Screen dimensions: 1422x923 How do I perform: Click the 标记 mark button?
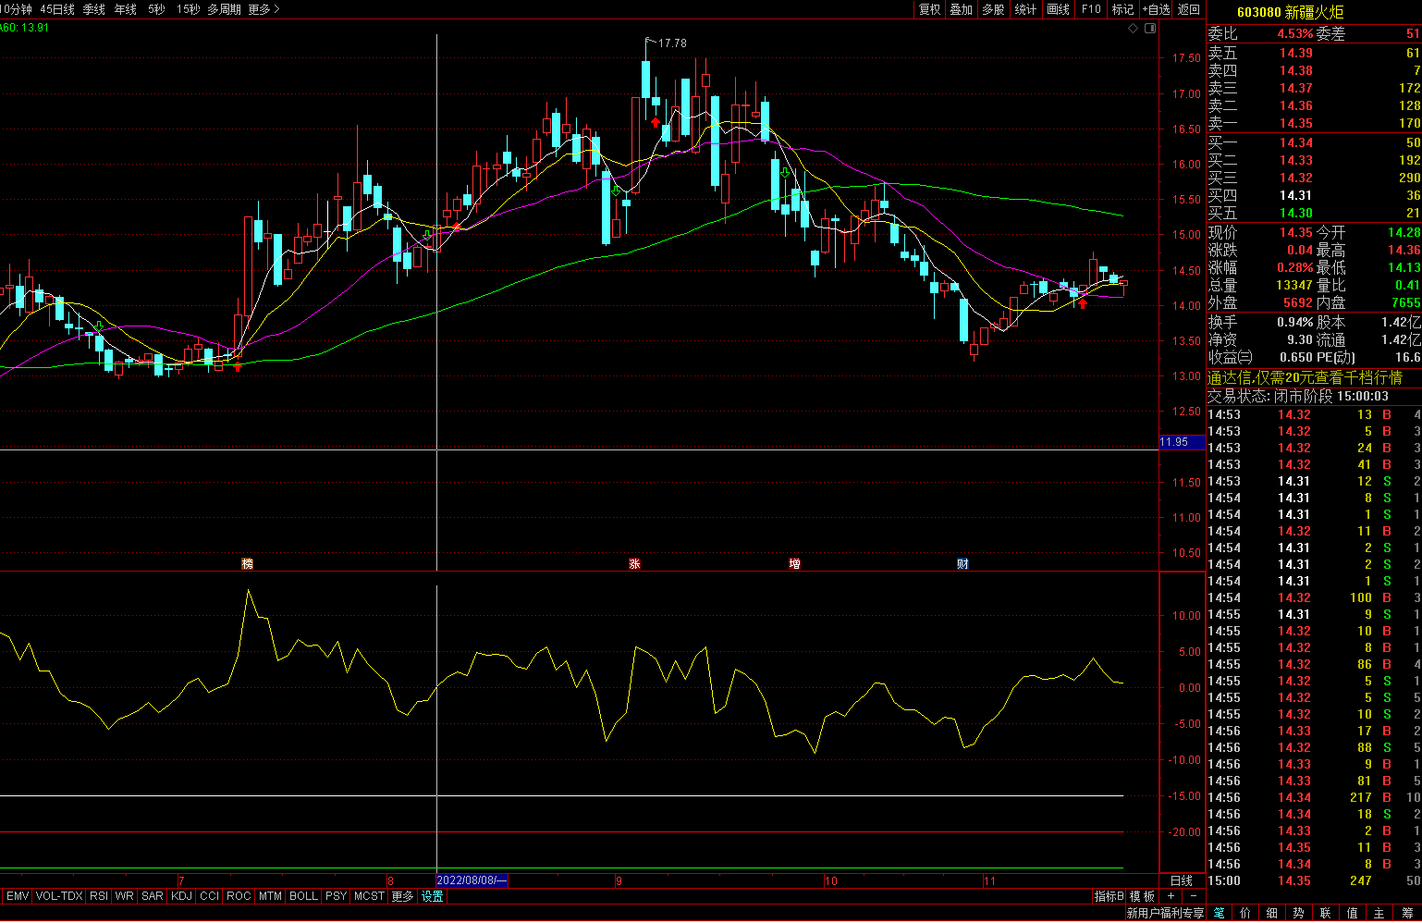coord(1122,9)
